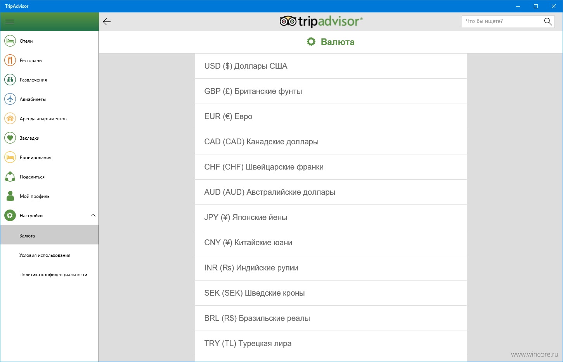Open Рестораны menu item
This screenshot has height=362, width=563.
49,60
